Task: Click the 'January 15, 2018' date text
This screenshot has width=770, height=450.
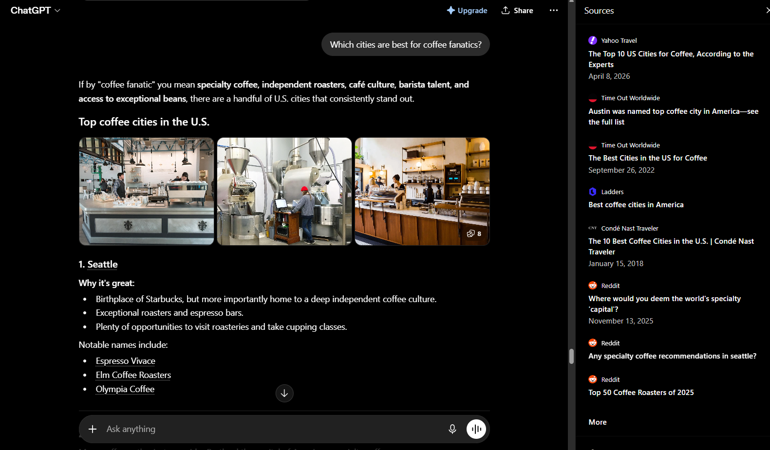Action: (x=616, y=264)
